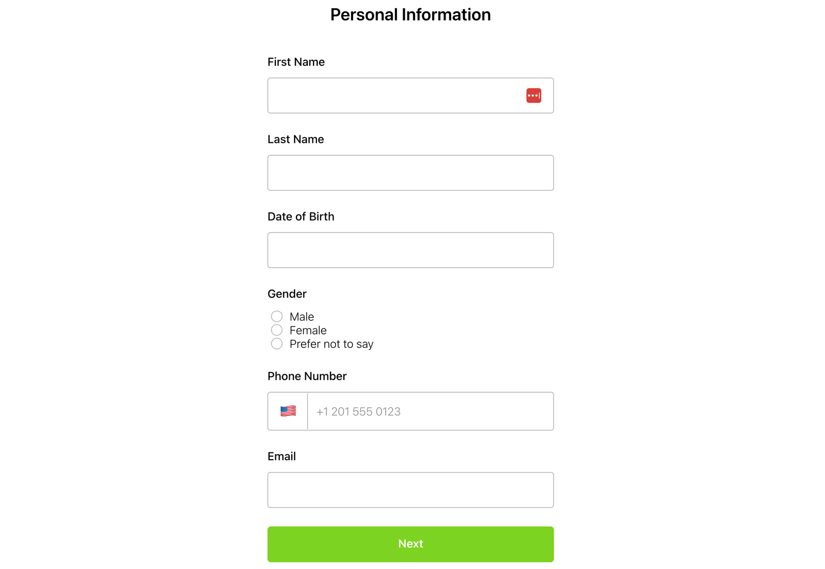Click the Email input box
825x569 pixels.
[x=410, y=490]
